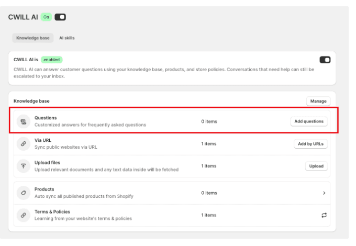Click the Upload files arrow icon
The height and width of the screenshot is (246, 356).
24,166
